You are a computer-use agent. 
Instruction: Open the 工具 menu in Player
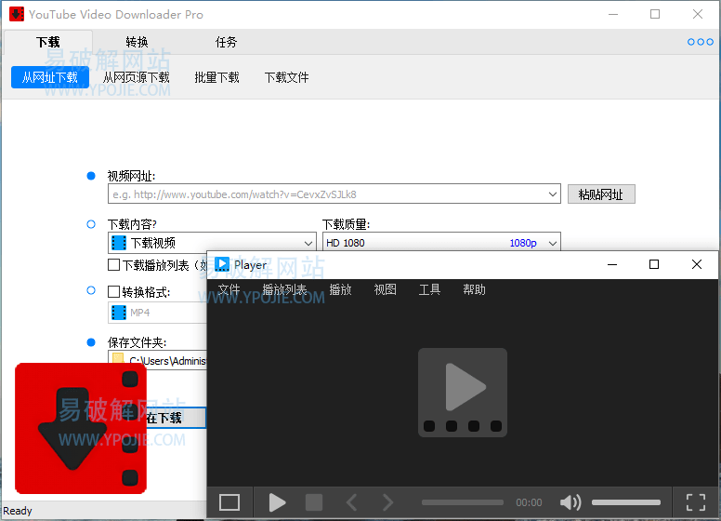click(429, 290)
